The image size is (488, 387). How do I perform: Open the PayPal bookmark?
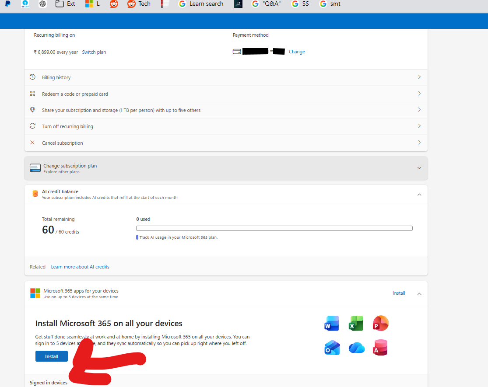click(8, 4)
